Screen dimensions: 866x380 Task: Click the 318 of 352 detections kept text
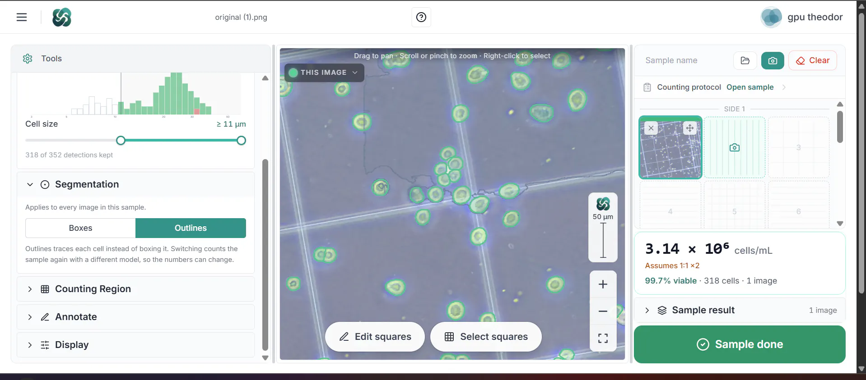click(x=69, y=155)
